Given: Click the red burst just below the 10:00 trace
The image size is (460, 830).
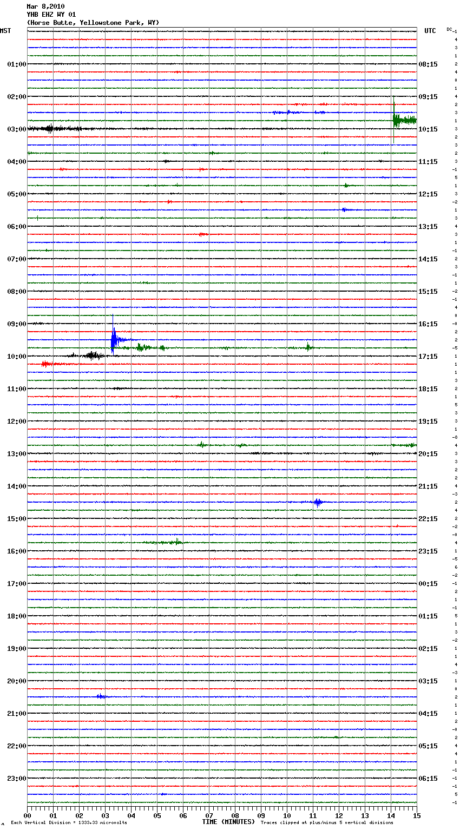Looking at the screenshot, I should 47,364.
